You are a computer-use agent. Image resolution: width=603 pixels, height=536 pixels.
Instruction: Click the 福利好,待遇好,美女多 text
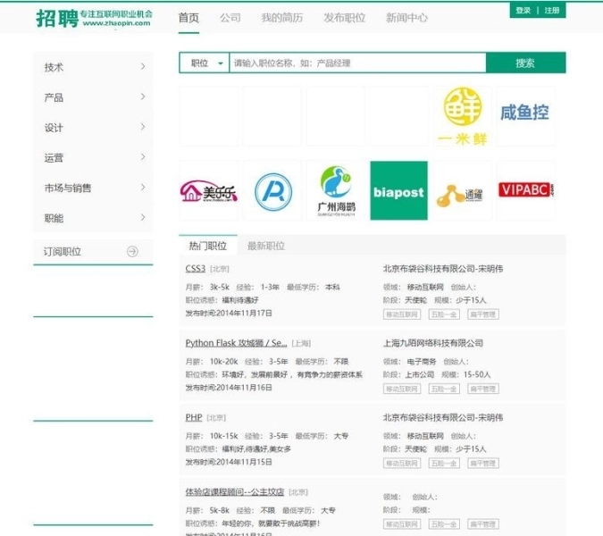[256, 448]
